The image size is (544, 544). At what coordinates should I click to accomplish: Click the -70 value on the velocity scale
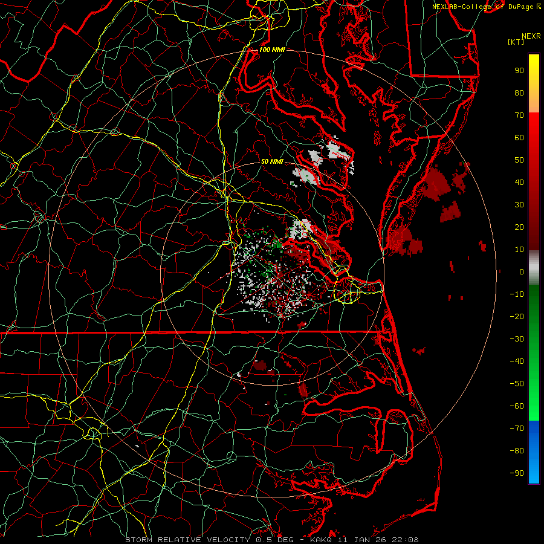pyautogui.click(x=517, y=429)
